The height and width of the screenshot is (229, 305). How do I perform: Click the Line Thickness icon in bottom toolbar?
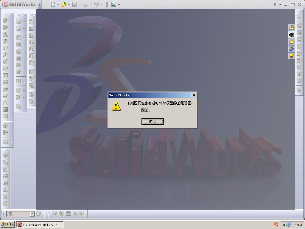click(x=68, y=214)
